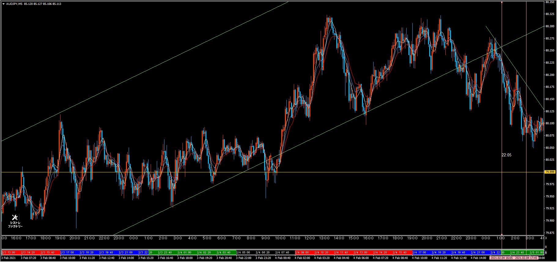Click the 3 Feb 2021 date on time axis

tap(9, 258)
